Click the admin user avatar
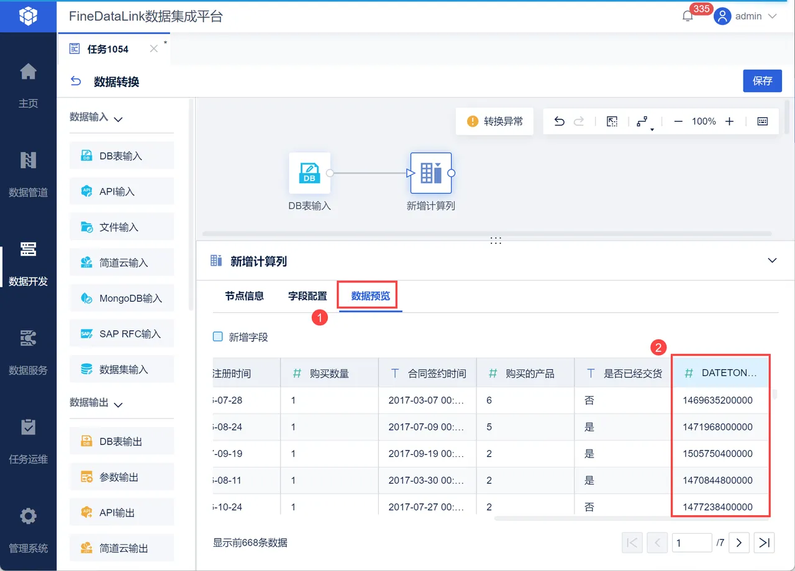This screenshot has width=795, height=571. click(x=722, y=16)
